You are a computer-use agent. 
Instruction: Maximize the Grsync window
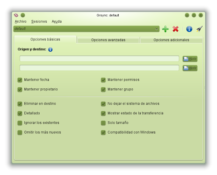[x=194, y=15]
